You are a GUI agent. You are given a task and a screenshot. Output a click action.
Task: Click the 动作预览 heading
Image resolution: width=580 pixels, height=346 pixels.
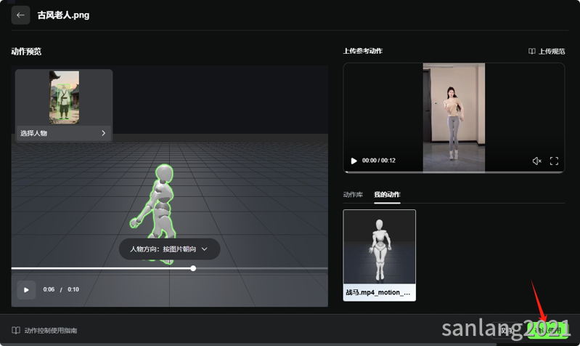pos(26,52)
